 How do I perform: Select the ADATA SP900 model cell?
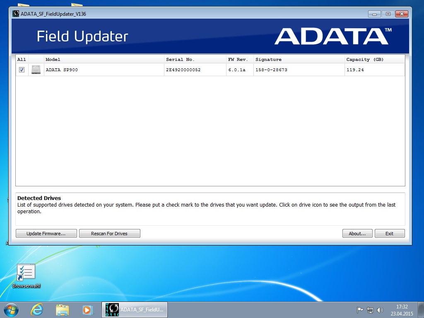pos(104,70)
